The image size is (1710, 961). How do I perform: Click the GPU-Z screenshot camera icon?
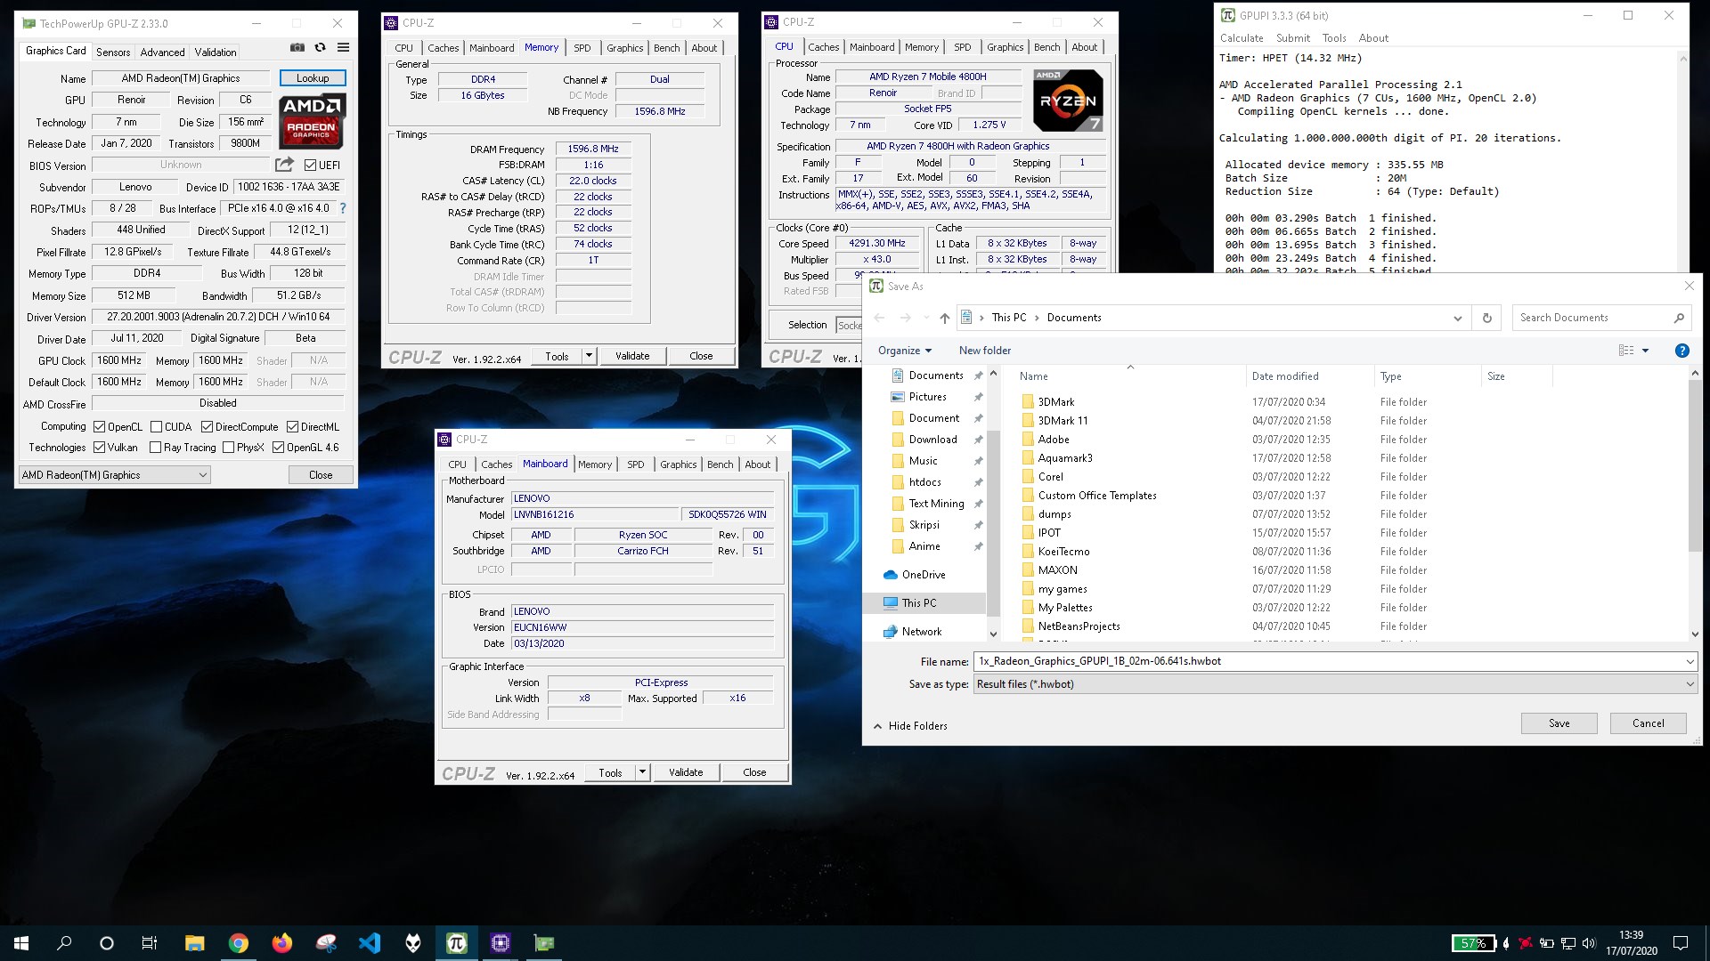coord(297,48)
